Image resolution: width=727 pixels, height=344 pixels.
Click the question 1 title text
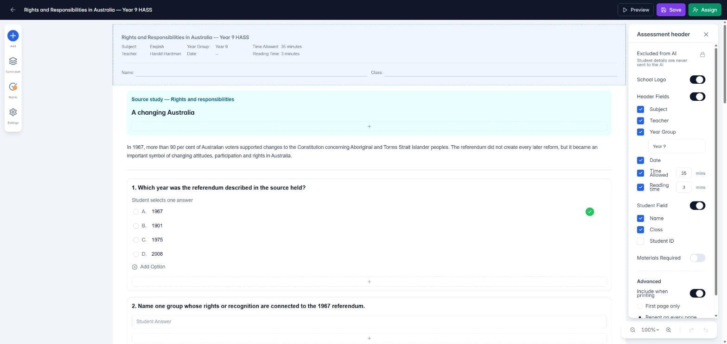[218, 188]
